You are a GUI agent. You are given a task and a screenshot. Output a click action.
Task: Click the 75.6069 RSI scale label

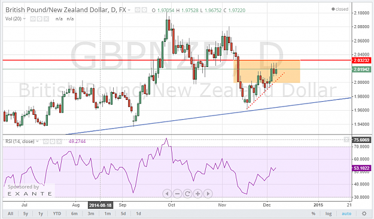click(361, 140)
